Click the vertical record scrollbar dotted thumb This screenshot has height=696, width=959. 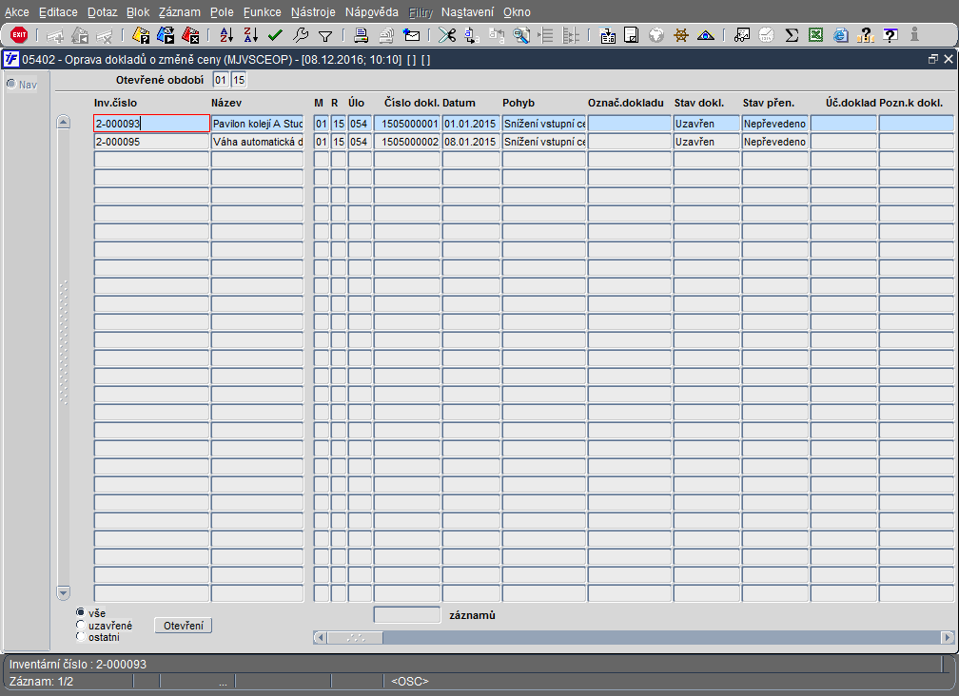63,342
